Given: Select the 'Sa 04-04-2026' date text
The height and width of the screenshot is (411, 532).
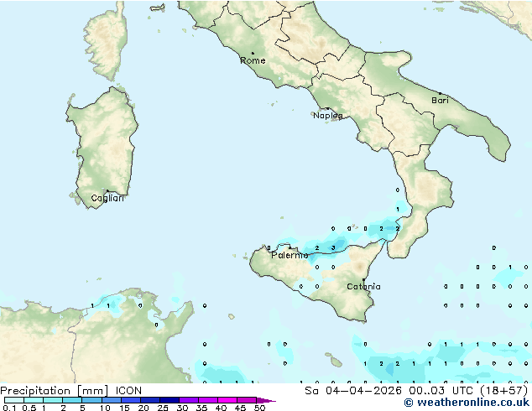Looking at the screenshot, I should point(353,391).
